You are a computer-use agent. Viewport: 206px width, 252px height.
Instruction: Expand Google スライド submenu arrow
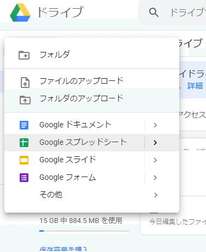155,160
